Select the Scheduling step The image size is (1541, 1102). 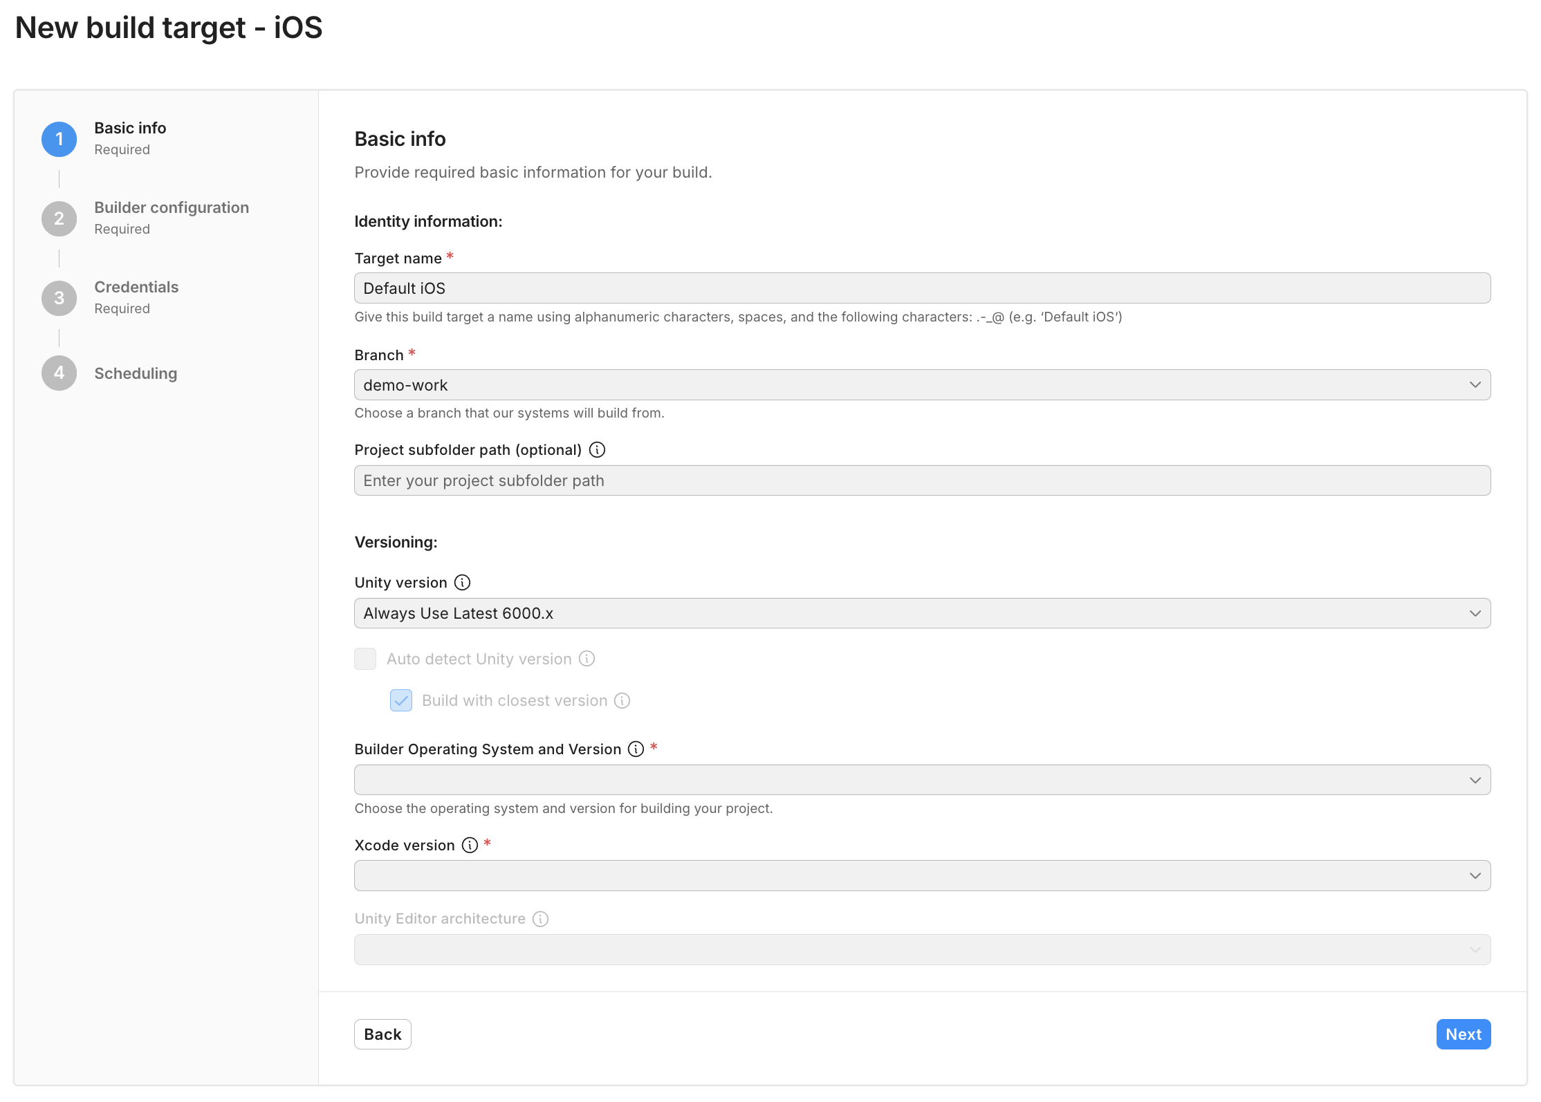coord(136,373)
